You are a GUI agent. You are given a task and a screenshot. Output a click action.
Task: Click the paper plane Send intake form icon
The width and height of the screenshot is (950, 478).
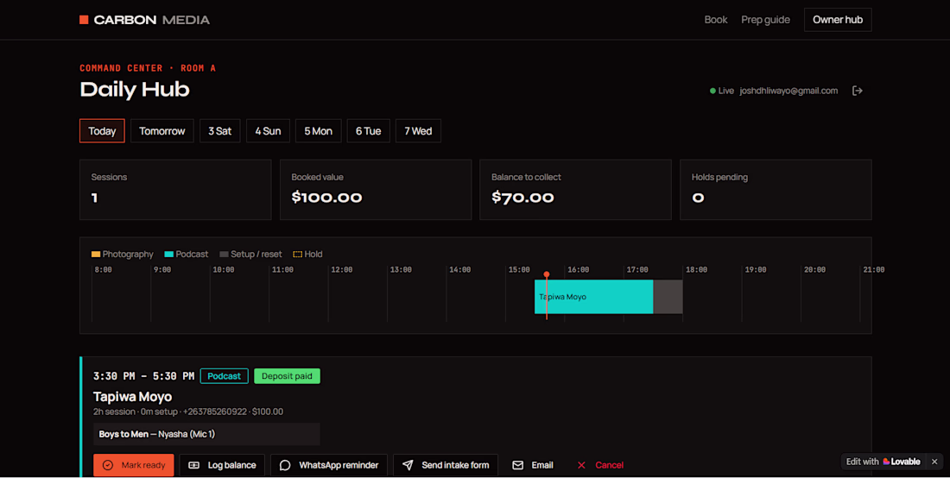pos(408,465)
